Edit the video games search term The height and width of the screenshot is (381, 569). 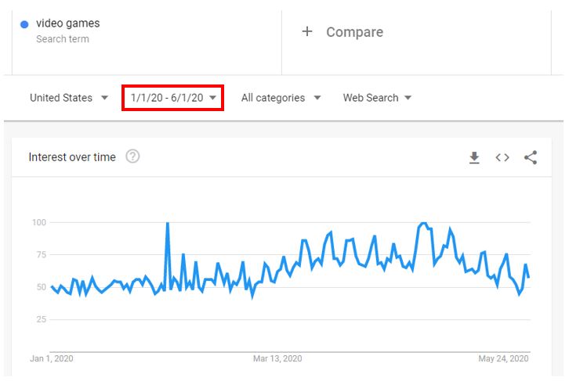68,23
